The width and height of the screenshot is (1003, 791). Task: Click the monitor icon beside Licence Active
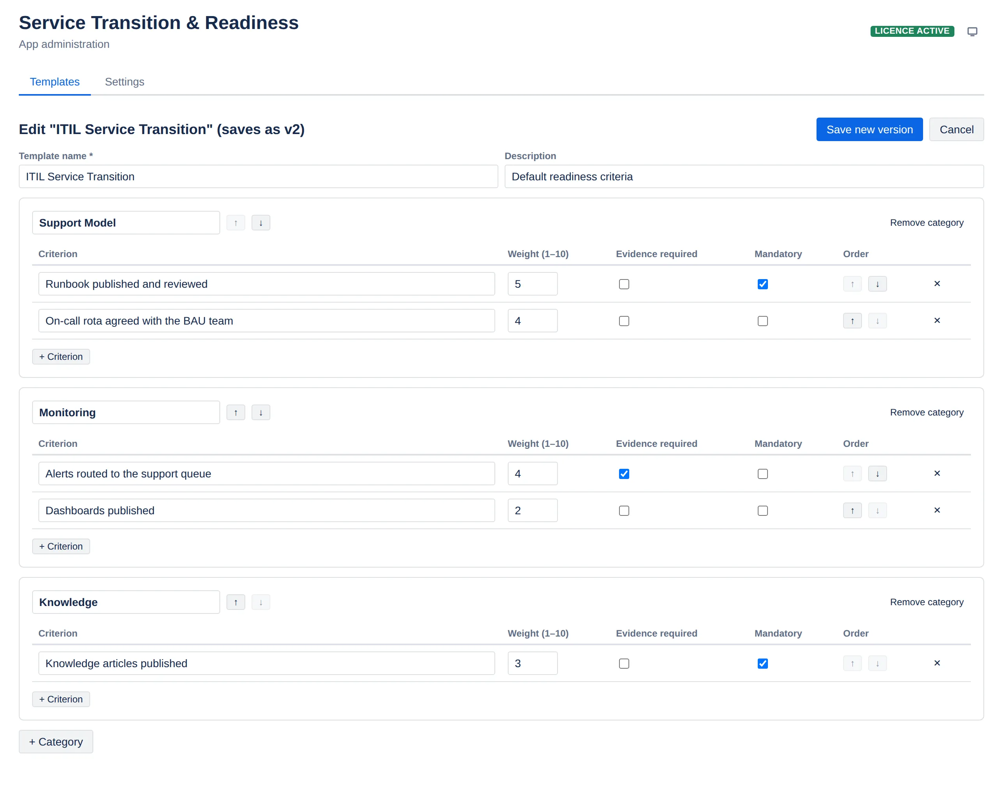(972, 31)
